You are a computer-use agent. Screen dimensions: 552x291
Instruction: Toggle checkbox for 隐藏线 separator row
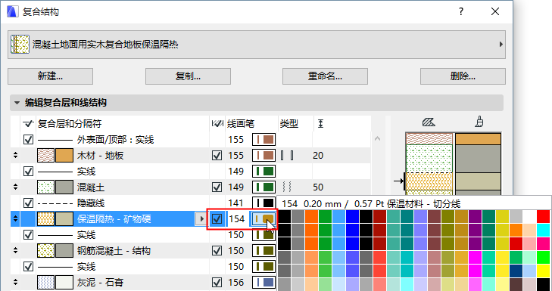coord(28,203)
